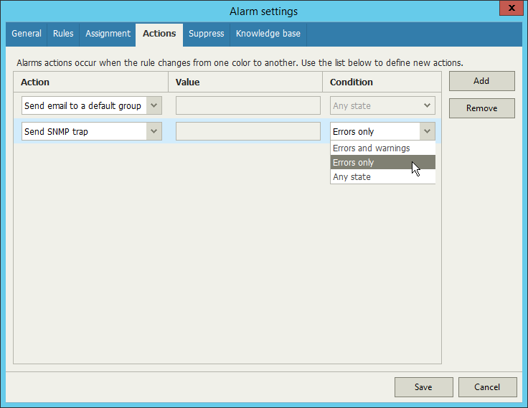Pick the highlighted 'Errors only' list option
Image resolution: width=528 pixels, height=408 pixels.
pyautogui.click(x=383, y=162)
